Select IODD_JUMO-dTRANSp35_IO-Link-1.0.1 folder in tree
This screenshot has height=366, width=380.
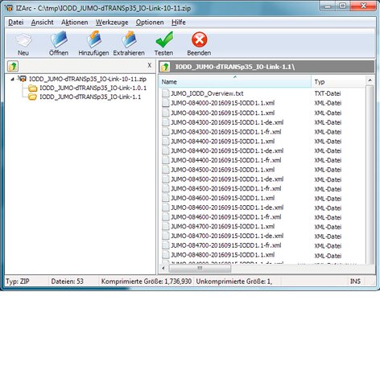[93, 88]
